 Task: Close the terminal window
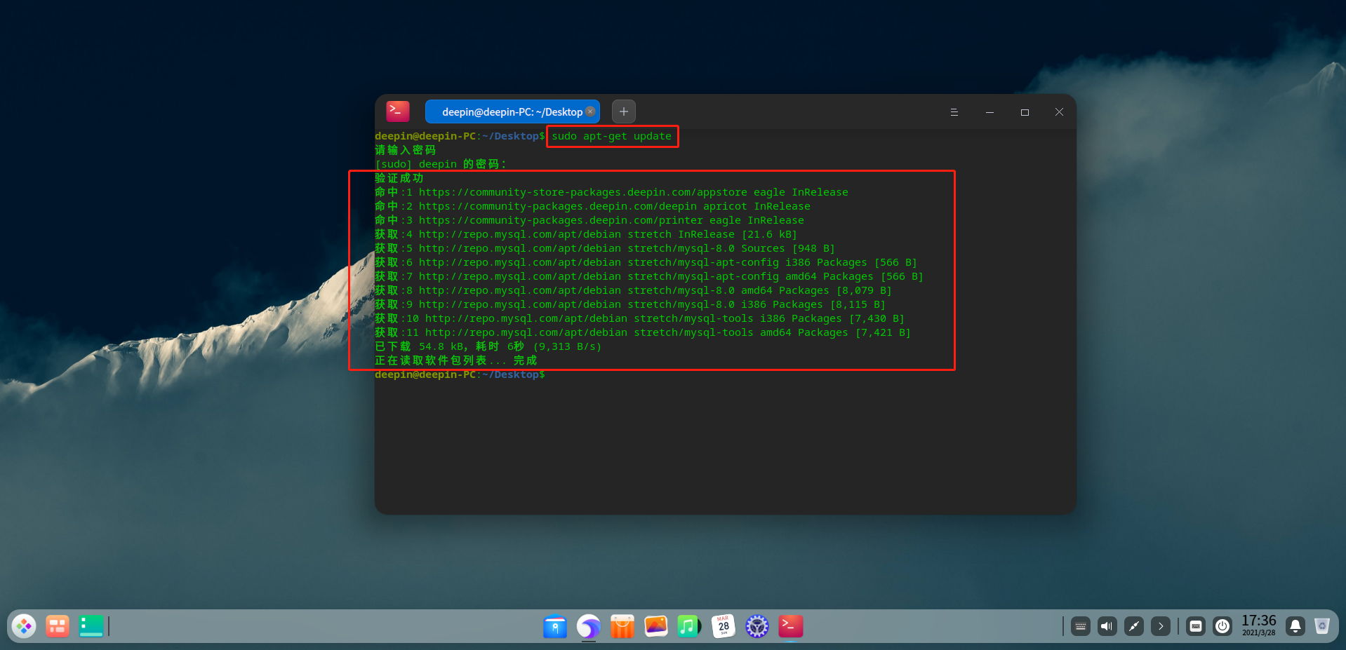[1060, 112]
